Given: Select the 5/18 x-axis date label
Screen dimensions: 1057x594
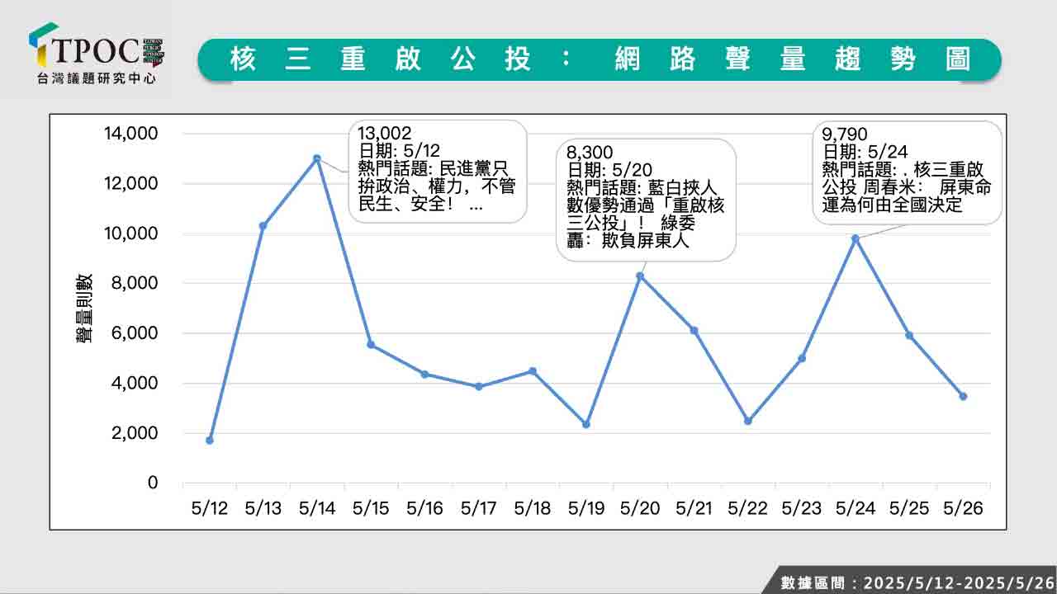Looking at the screenshot, I should coord(533,508).
